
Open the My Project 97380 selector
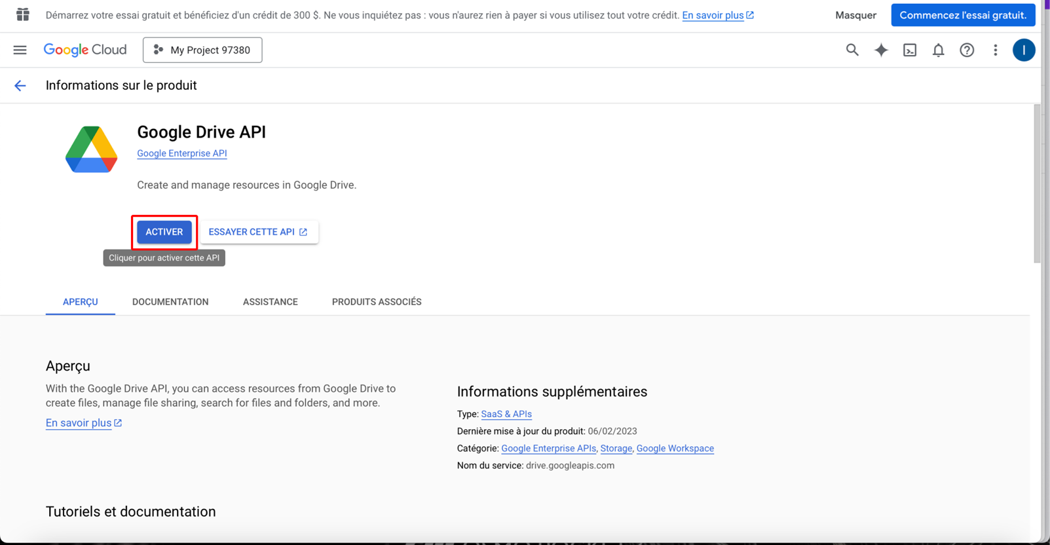pyautogui.click(x=202, y=50)
